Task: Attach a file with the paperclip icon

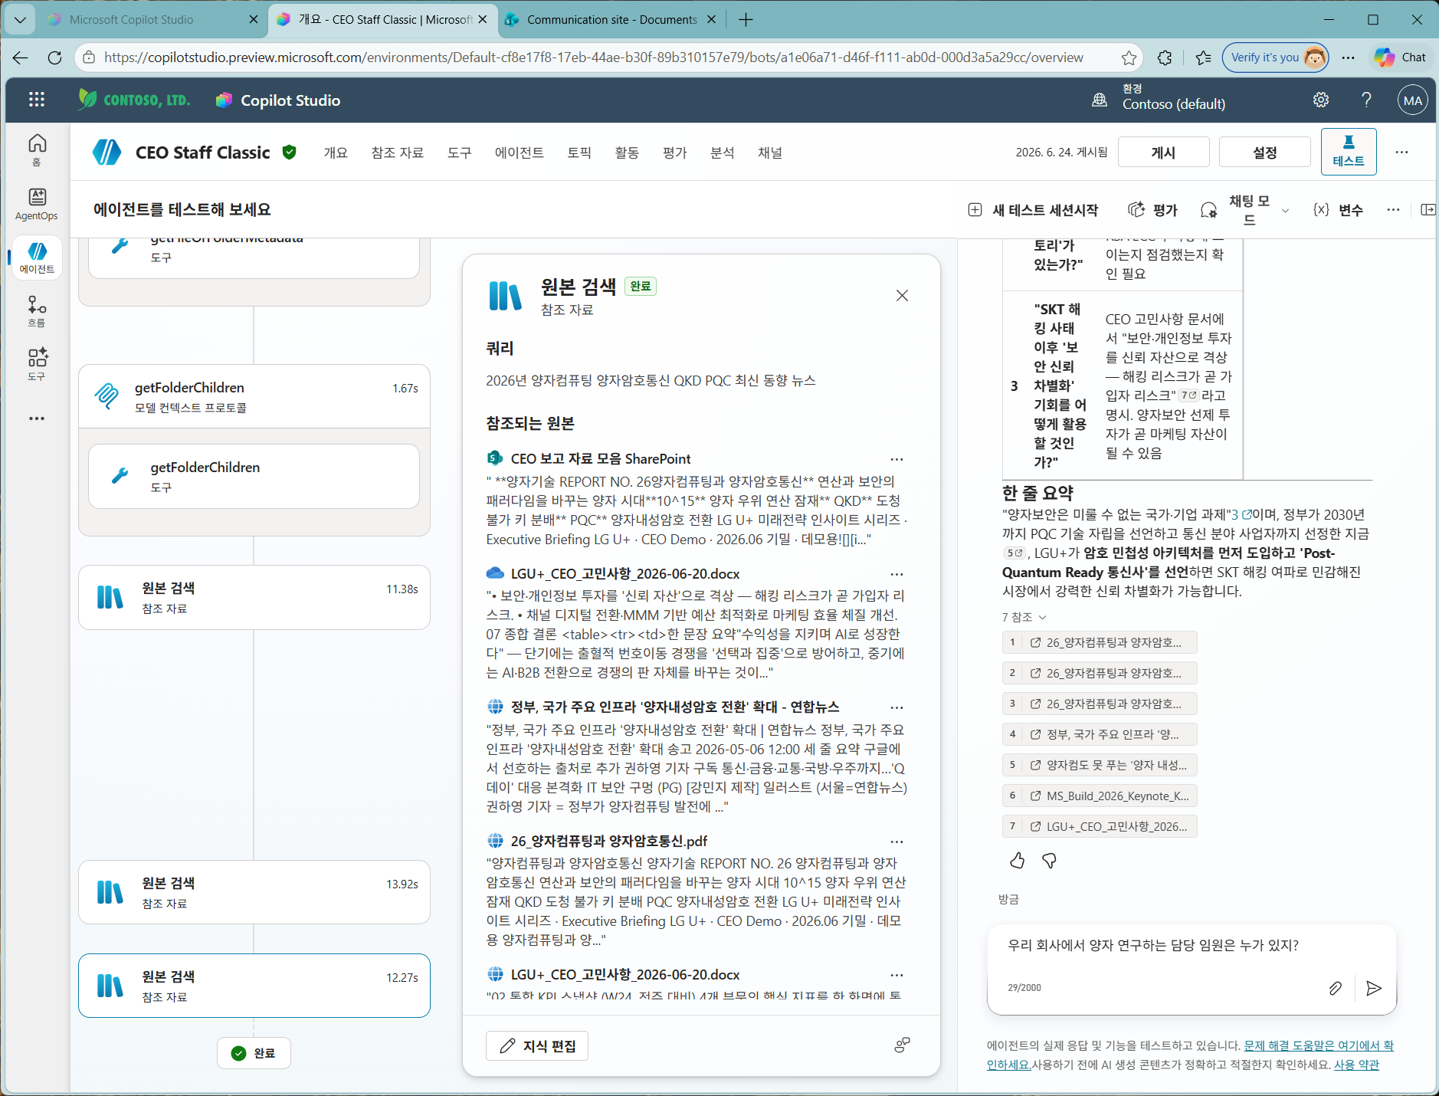Action: [x=1335, y=988]
